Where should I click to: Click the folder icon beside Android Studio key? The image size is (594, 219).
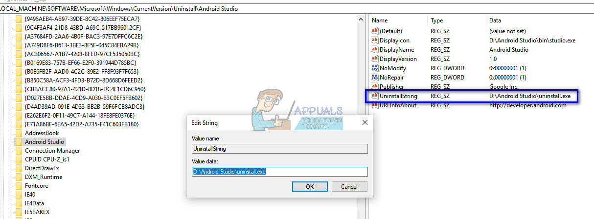pos(19,142)
